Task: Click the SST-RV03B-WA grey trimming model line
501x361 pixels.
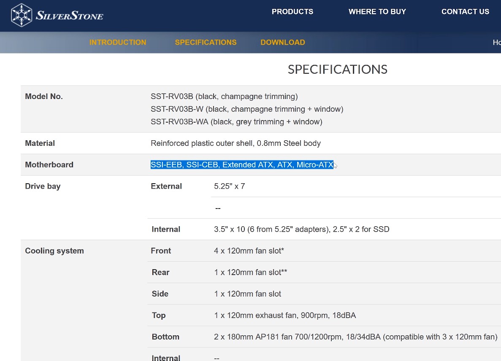Action: click(x=236, y=122)
